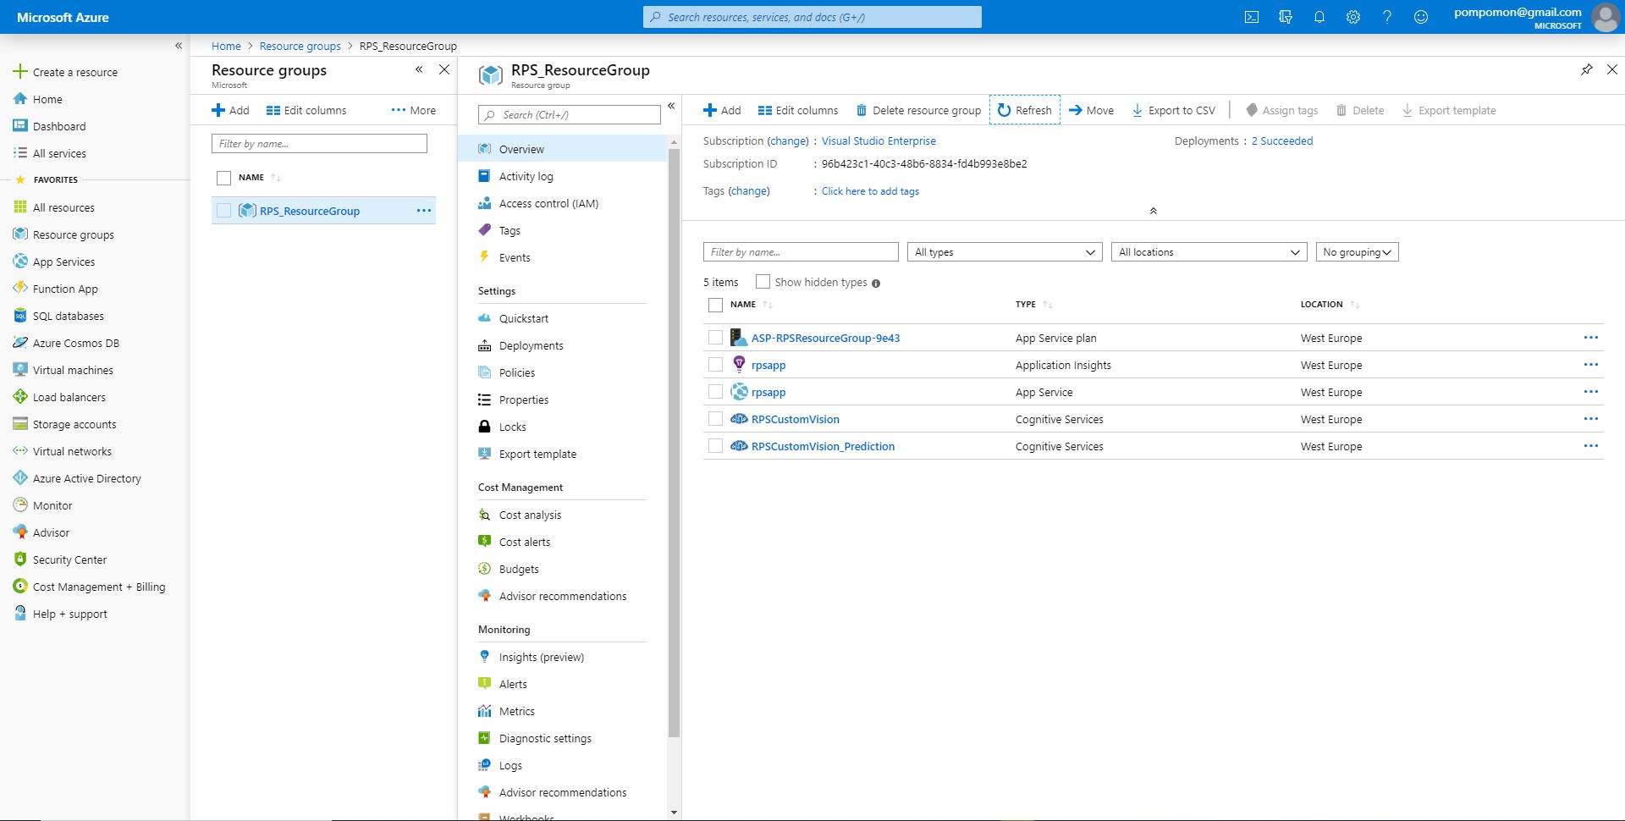The width and height of the screenshot is (1625, 821).
Task: Collapse the resource group menu pane
Action: tap(671, 106)
